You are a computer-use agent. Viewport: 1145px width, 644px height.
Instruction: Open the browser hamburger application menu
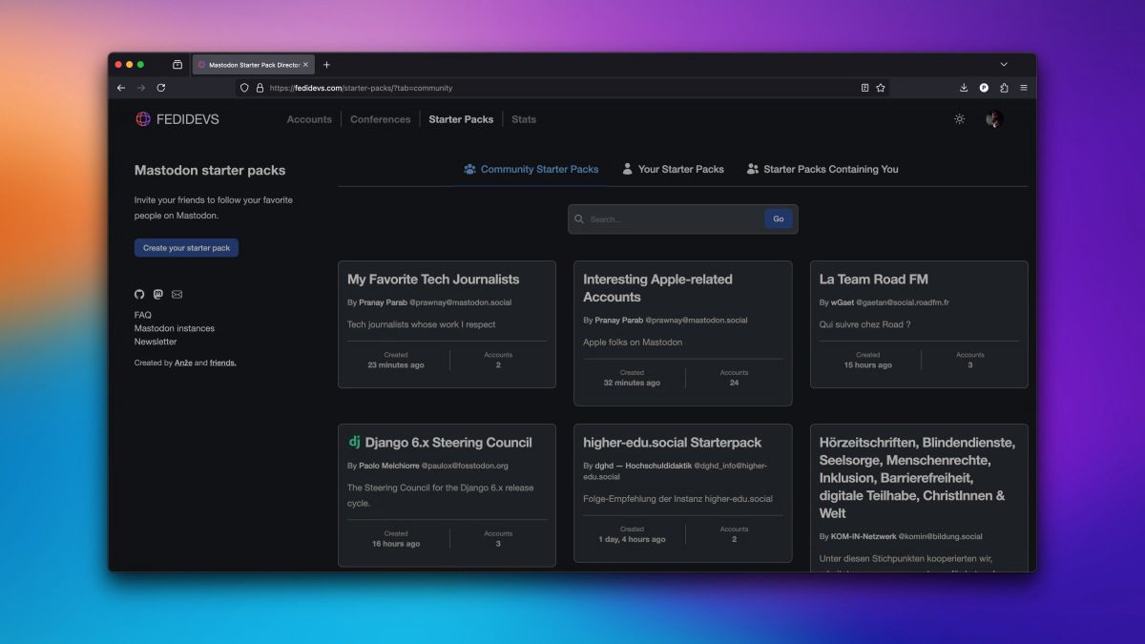click(x=1024, y=88)
